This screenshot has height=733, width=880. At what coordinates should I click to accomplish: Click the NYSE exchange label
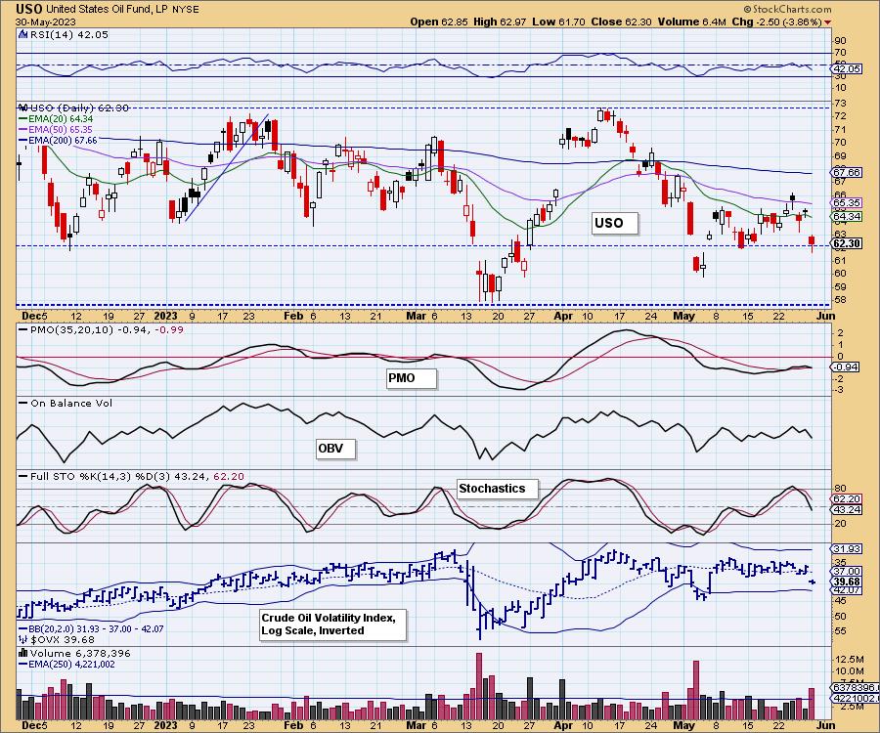(x=185, y=10)
